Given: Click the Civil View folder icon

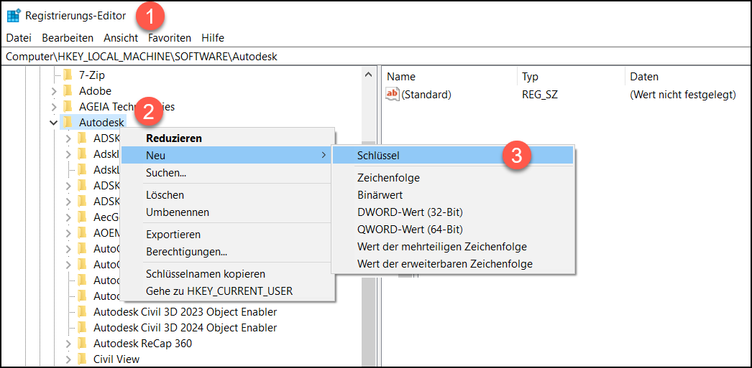Looking at the screenshot, I should click(x=82, y=359).
